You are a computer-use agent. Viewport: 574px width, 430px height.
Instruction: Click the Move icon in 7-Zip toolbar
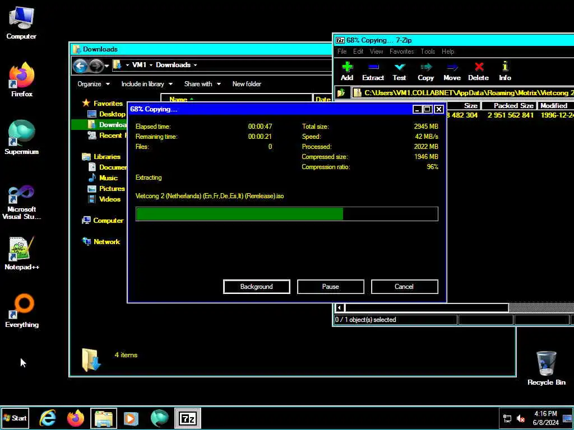[452, 72]
